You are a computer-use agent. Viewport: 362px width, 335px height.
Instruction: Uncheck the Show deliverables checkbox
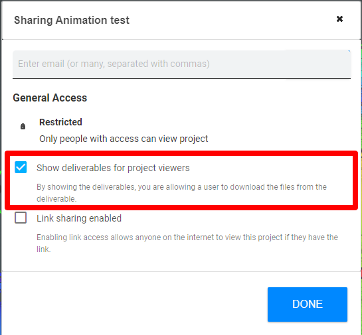(21, 167)
